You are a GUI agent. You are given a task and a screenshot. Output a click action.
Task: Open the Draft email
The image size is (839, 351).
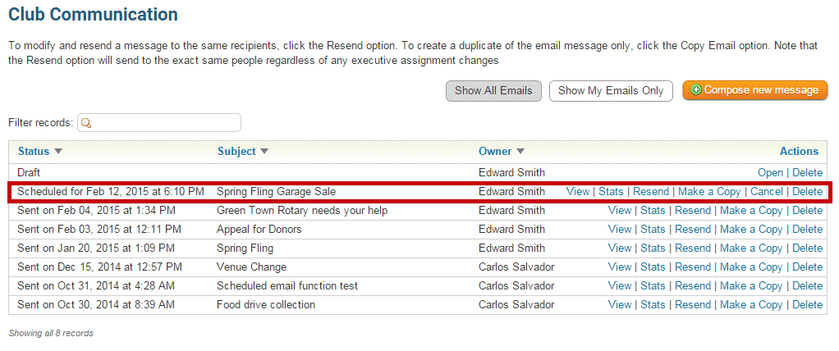770,173
